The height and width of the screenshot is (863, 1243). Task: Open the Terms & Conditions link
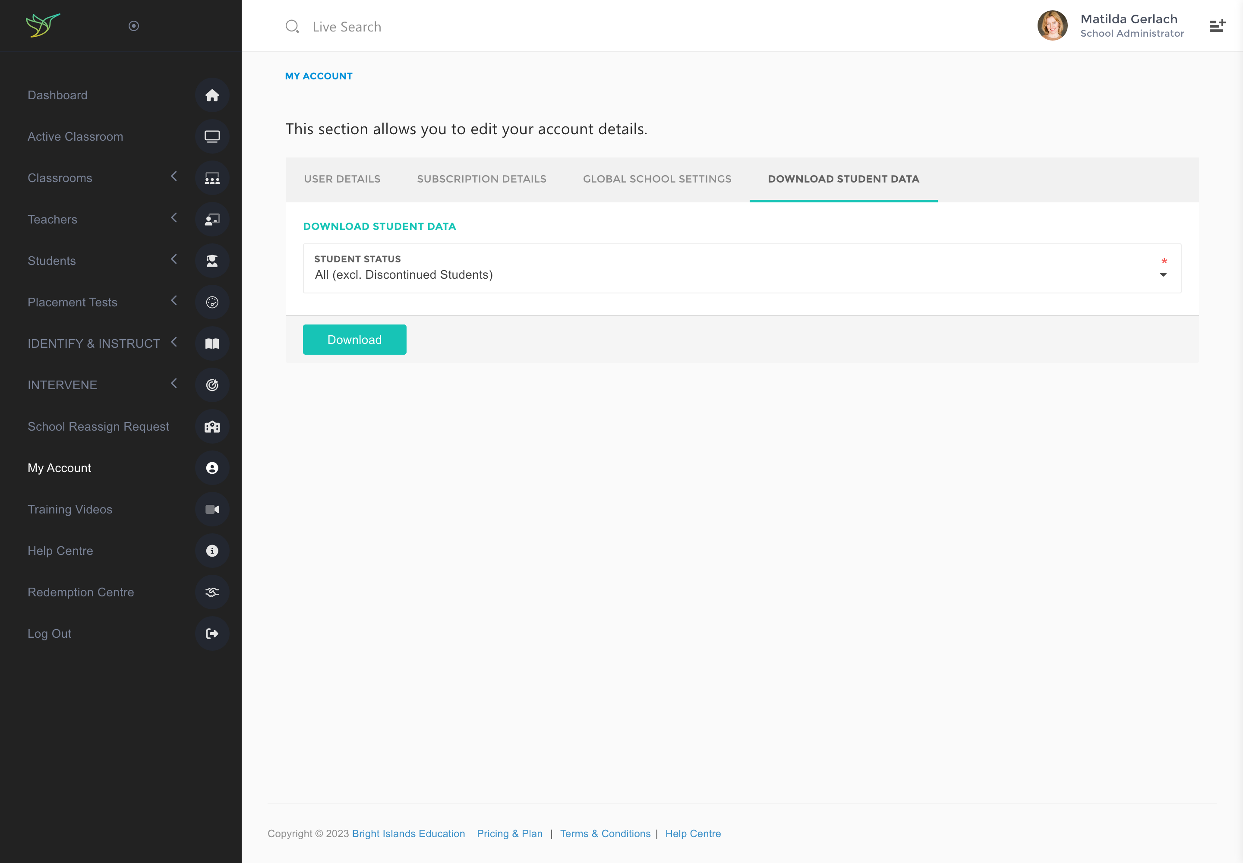tap(605, 833)
